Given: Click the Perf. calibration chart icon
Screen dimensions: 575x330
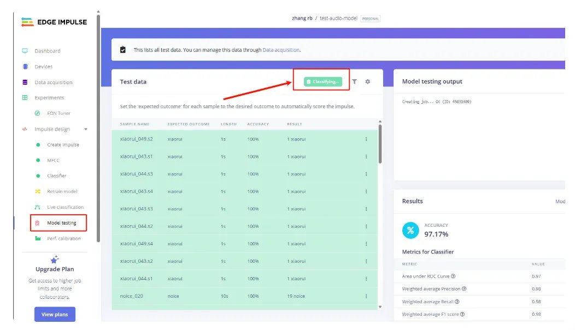Looking at the screenshot, I should [x=37, y=238].
